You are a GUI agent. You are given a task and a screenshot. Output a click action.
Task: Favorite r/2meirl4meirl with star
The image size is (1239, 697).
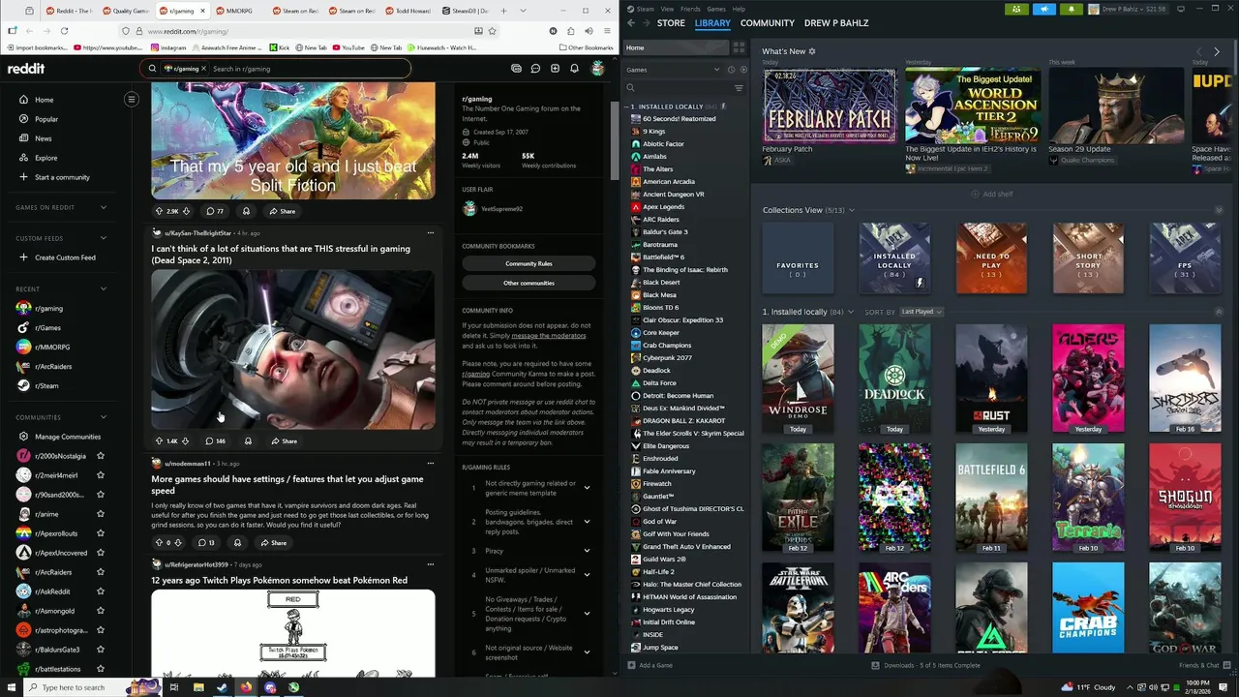pos(101,475)
